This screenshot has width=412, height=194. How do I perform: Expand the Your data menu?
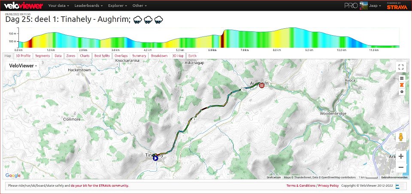point(59,6)
